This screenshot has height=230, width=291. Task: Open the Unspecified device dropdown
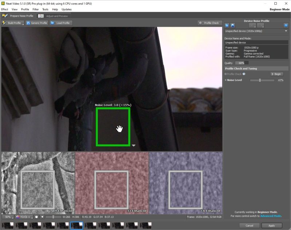tap(286, 31)
